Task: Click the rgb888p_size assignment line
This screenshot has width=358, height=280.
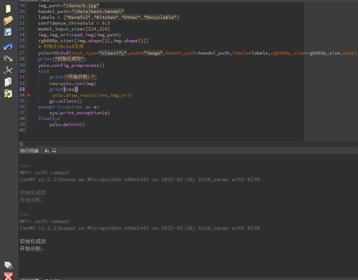Action: [x=93, y=41]
